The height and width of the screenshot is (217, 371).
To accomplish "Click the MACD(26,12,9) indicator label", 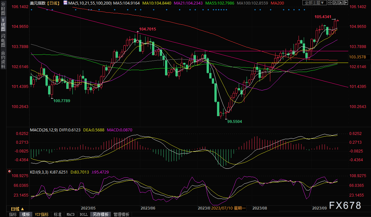I will point(44,130).
